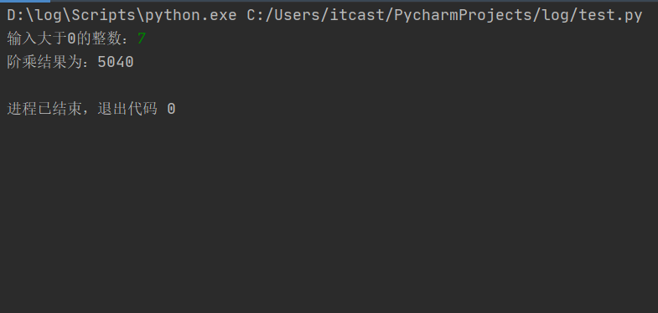
Task: Click the word Scripts in interpreter path
Action: [x=104, y=16]
